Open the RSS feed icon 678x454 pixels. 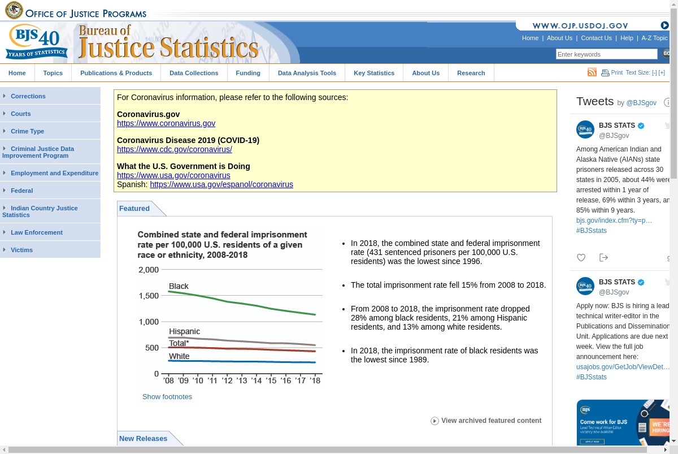pyautogui.click(x=592, y=72)
